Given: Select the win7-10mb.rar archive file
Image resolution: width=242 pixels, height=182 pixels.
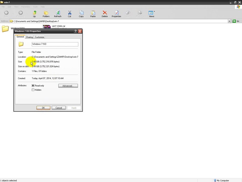Looking at the screenshot, I should tap(55, 27).
